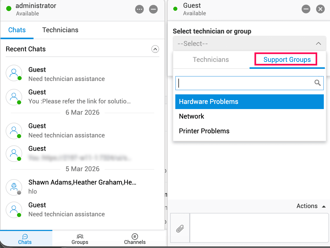Select the Support Groups tab
This screenshot has width=330, height=248.
coord(287,60)
